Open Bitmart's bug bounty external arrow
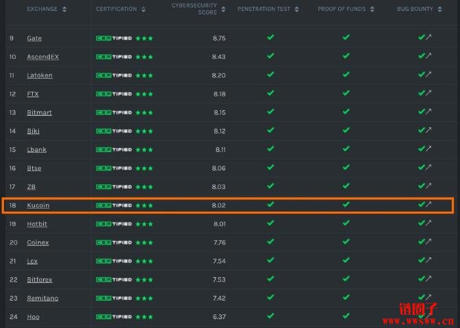 coord(429,112)
